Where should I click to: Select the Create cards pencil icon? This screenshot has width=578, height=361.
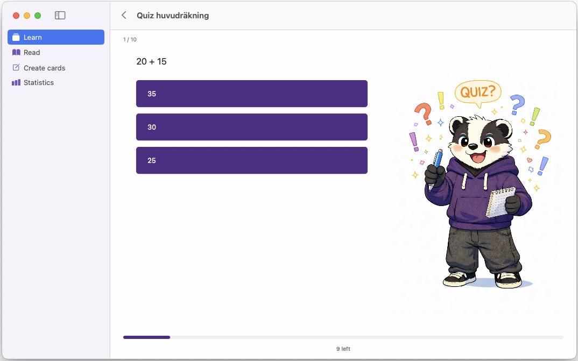tap(16, 68)
